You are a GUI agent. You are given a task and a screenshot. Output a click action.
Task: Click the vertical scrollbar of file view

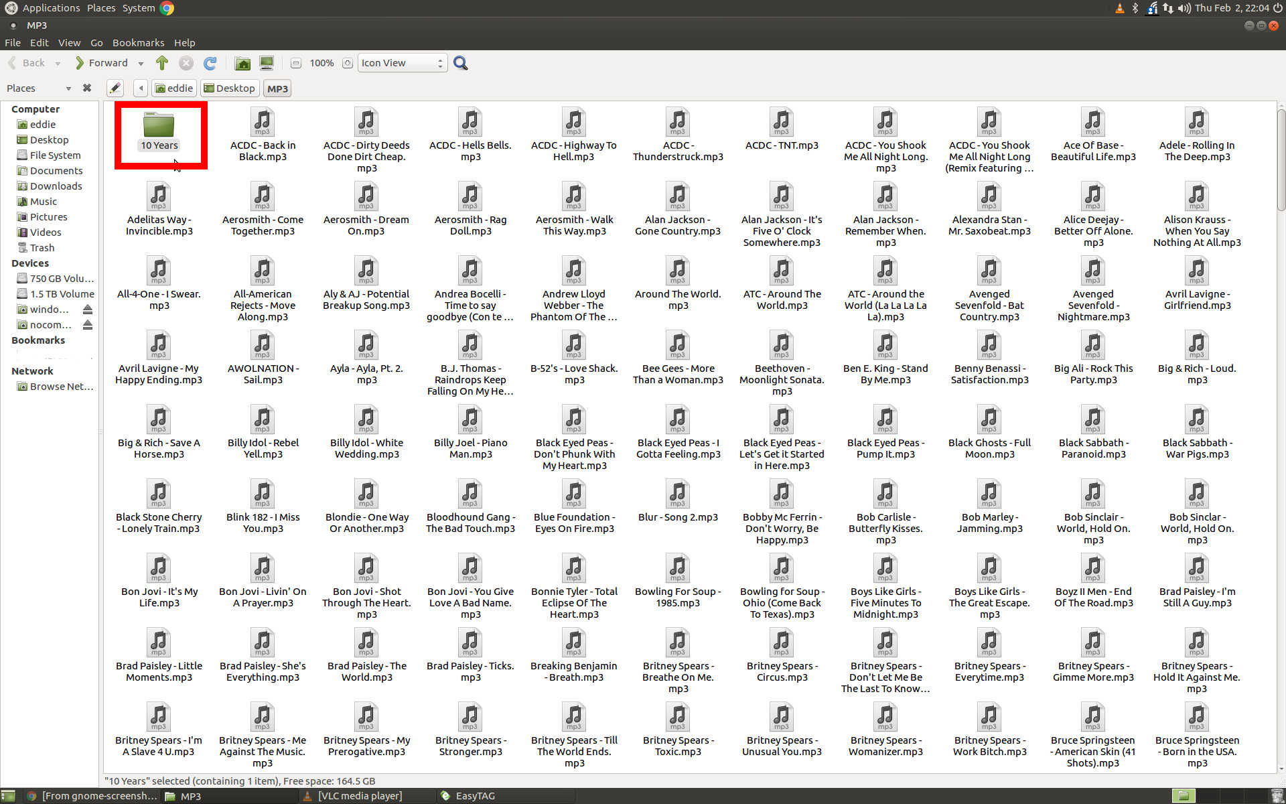(x=1281, y=161)
